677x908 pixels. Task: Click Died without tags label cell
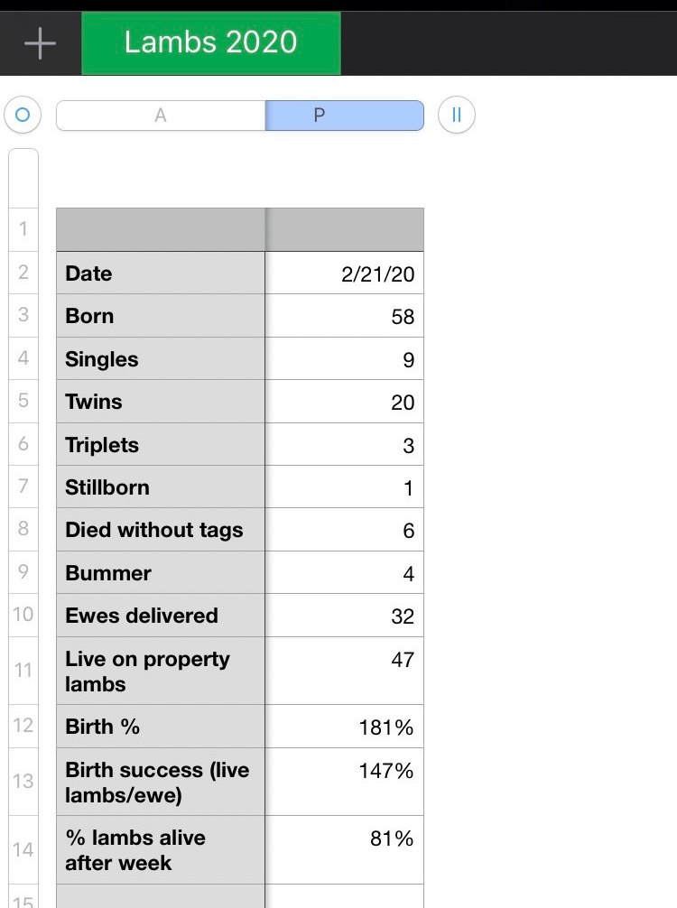click(161, 530)
